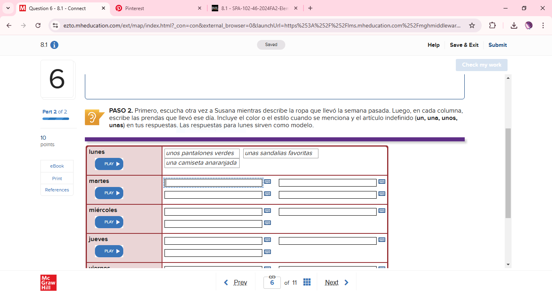Screen dimensions: 552x294
Task: Click the Help link
Action: (434, 45)
